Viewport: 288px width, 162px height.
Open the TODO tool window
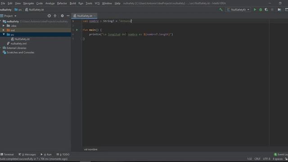(x=63, y=154)
